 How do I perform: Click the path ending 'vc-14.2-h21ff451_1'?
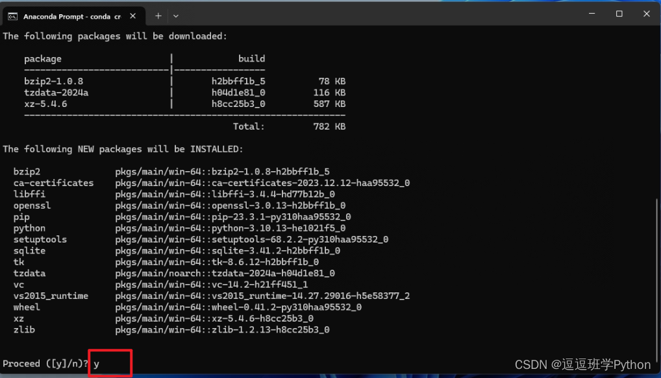tap(212, 285)
